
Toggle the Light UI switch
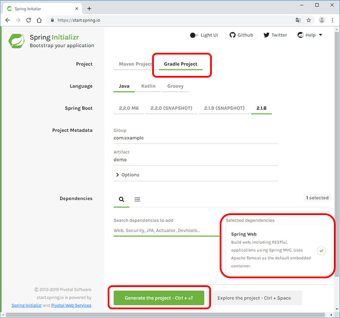194,35
